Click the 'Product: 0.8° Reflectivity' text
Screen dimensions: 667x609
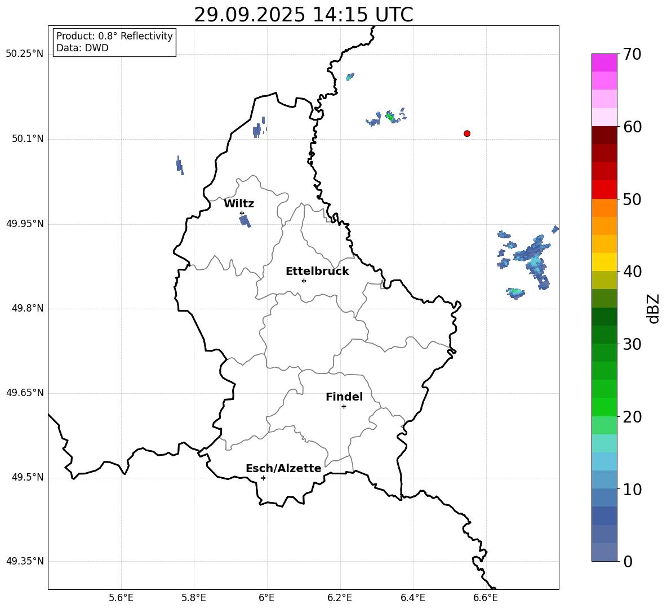114,36
